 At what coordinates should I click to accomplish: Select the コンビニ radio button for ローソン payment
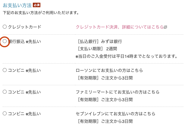click(5, 70)
